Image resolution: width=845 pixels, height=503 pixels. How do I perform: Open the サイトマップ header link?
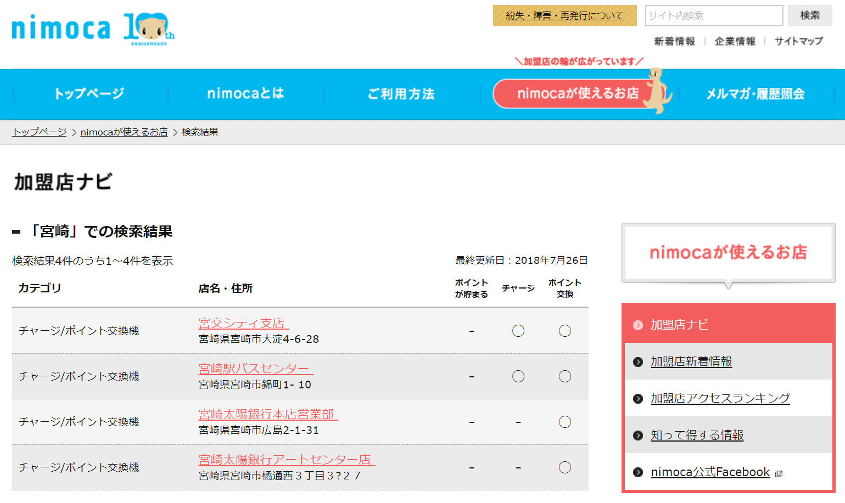pyautogui.click(x=798, y=41)
